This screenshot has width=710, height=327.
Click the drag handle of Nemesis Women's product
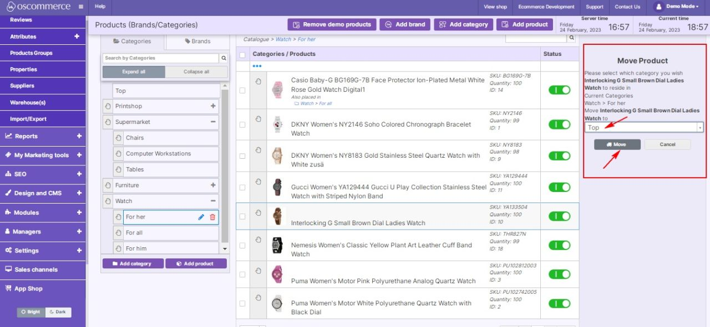tap(258, 240)
